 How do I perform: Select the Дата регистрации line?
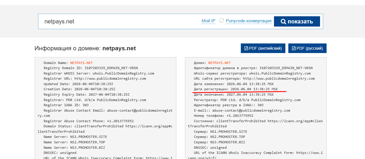tap(236, 89)
